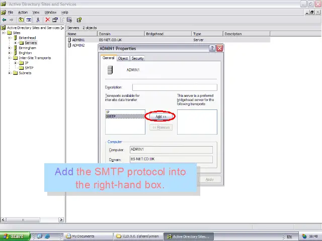
Task: Click the red X Delete icon
Action: (47, 20)
